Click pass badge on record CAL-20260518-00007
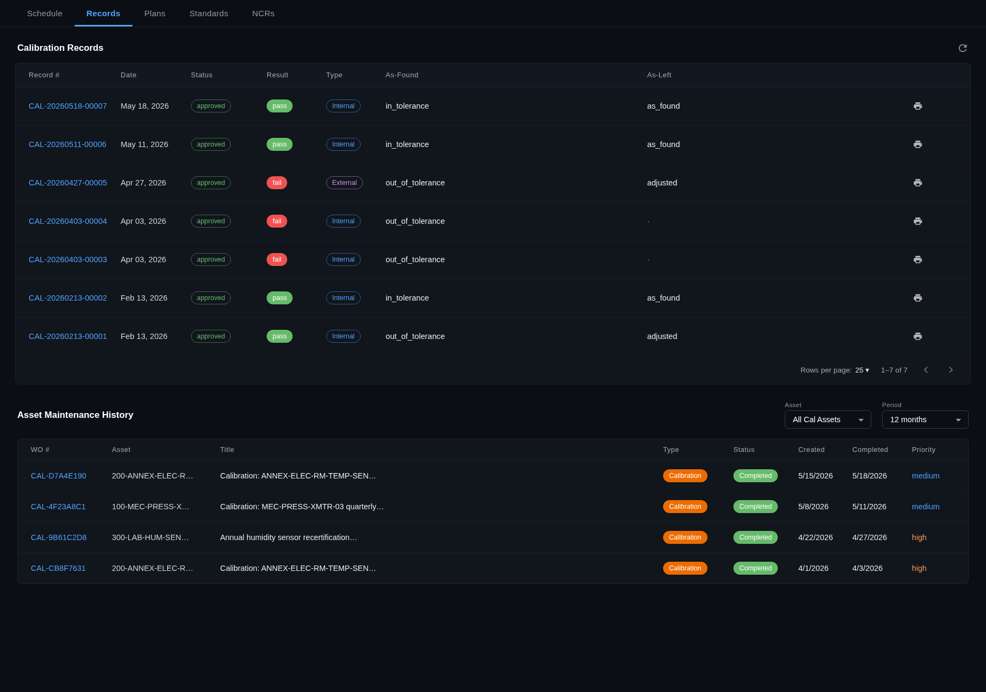986x692 pixels. click(x=280, y=106)
